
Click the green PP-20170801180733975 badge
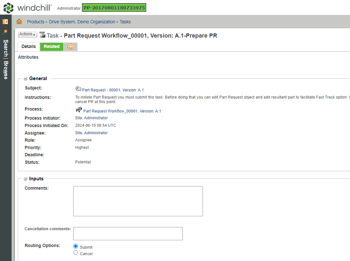point(114,7)
